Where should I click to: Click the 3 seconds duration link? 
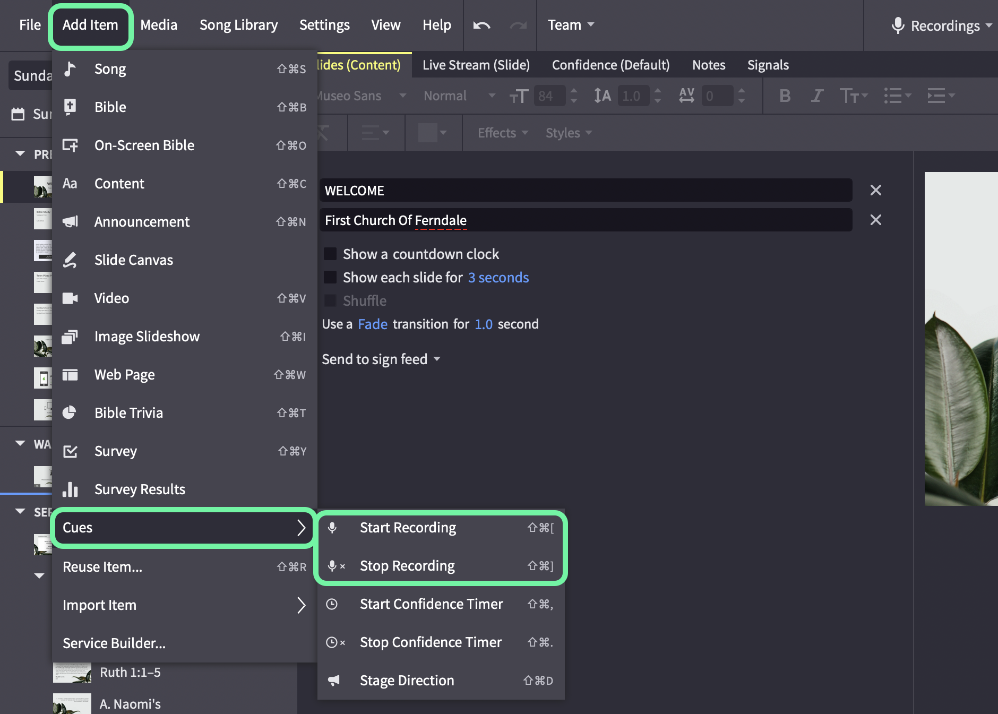498,278
